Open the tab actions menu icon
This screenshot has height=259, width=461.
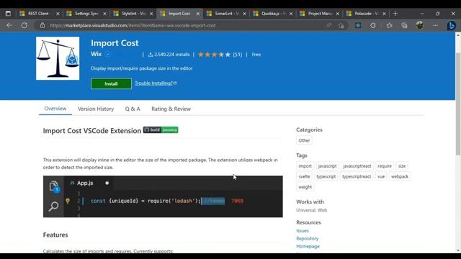(8, 14)
